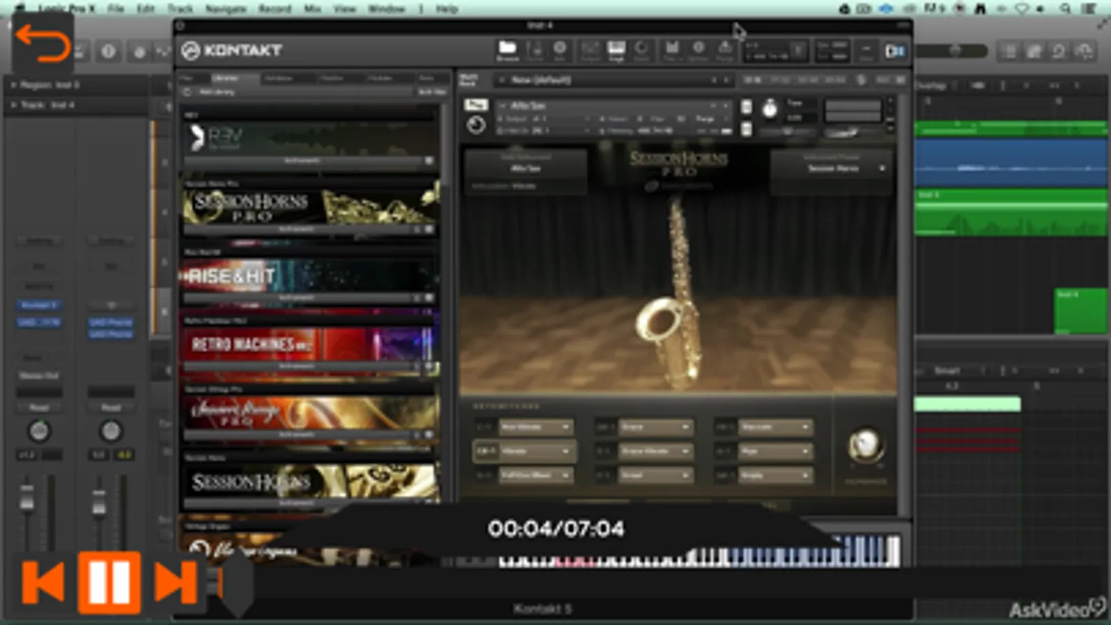The image size is (1111, 625).
Task: Refresh the Kontakt library list
Action: [x=186, y=92]
